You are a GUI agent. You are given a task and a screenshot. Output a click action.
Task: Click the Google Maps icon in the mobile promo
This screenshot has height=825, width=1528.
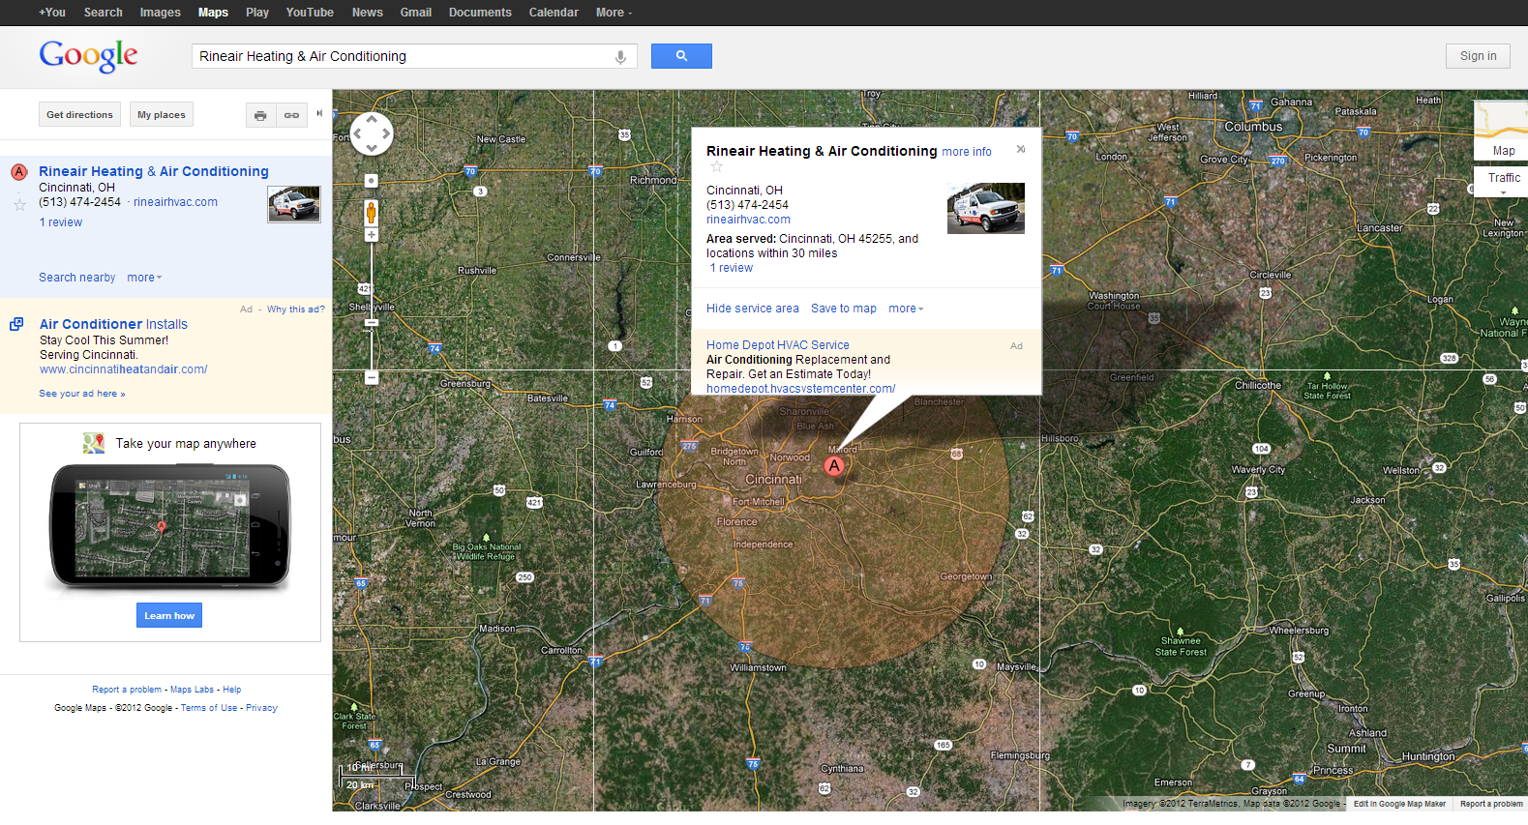(x=94, y=444)
